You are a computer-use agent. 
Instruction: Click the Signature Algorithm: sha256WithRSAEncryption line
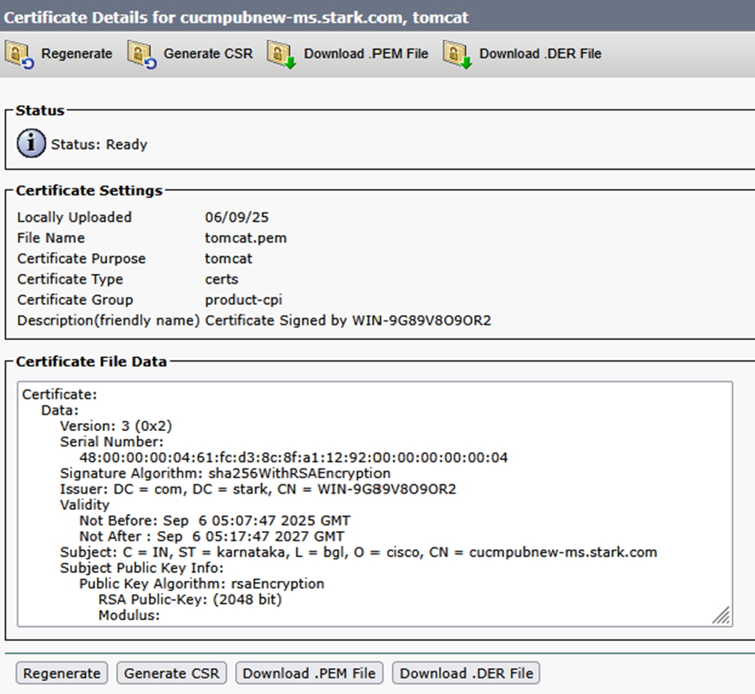click(x=225, y=473)
